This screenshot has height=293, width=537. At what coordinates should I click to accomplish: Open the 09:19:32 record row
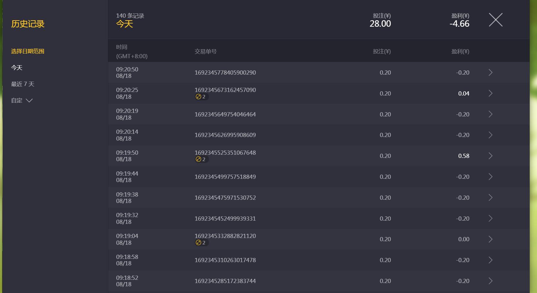coord(319,218)
